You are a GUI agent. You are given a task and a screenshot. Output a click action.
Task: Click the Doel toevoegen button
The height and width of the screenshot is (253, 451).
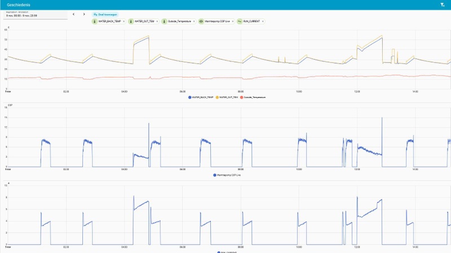pyautogui.click(x=105, y=15)
